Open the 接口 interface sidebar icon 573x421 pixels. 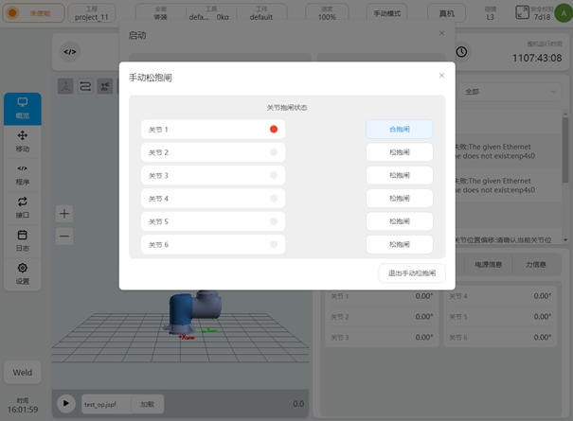click(x=23, y=207)
